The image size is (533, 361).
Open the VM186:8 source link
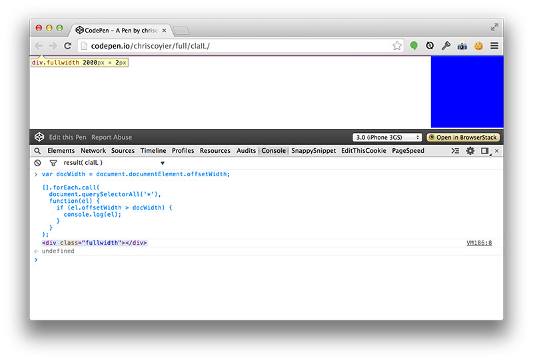coord(479,243)
